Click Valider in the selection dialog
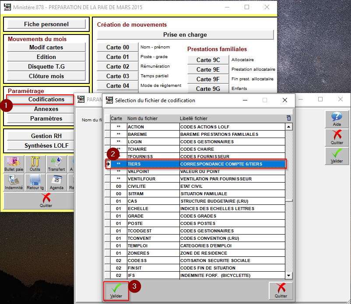 click(116, 290)
